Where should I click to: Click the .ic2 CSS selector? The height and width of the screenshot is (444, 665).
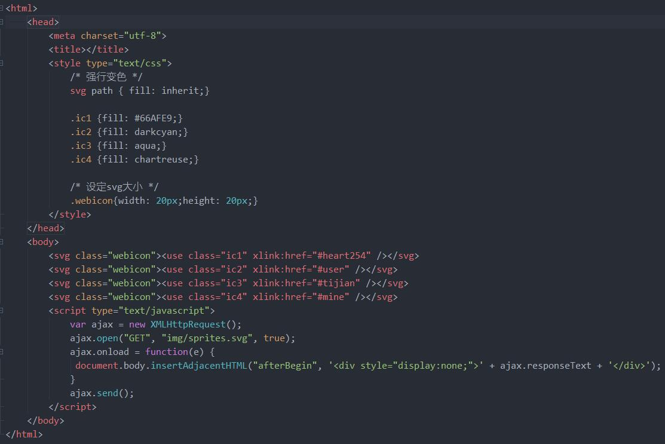(81, 132)
